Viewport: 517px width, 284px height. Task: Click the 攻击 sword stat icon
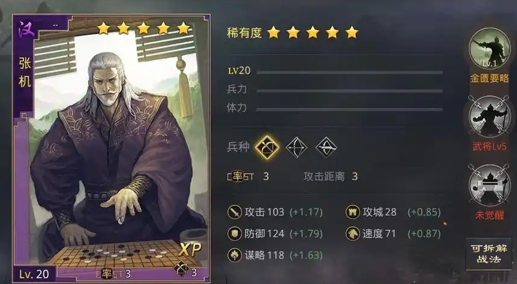[235, 212]
